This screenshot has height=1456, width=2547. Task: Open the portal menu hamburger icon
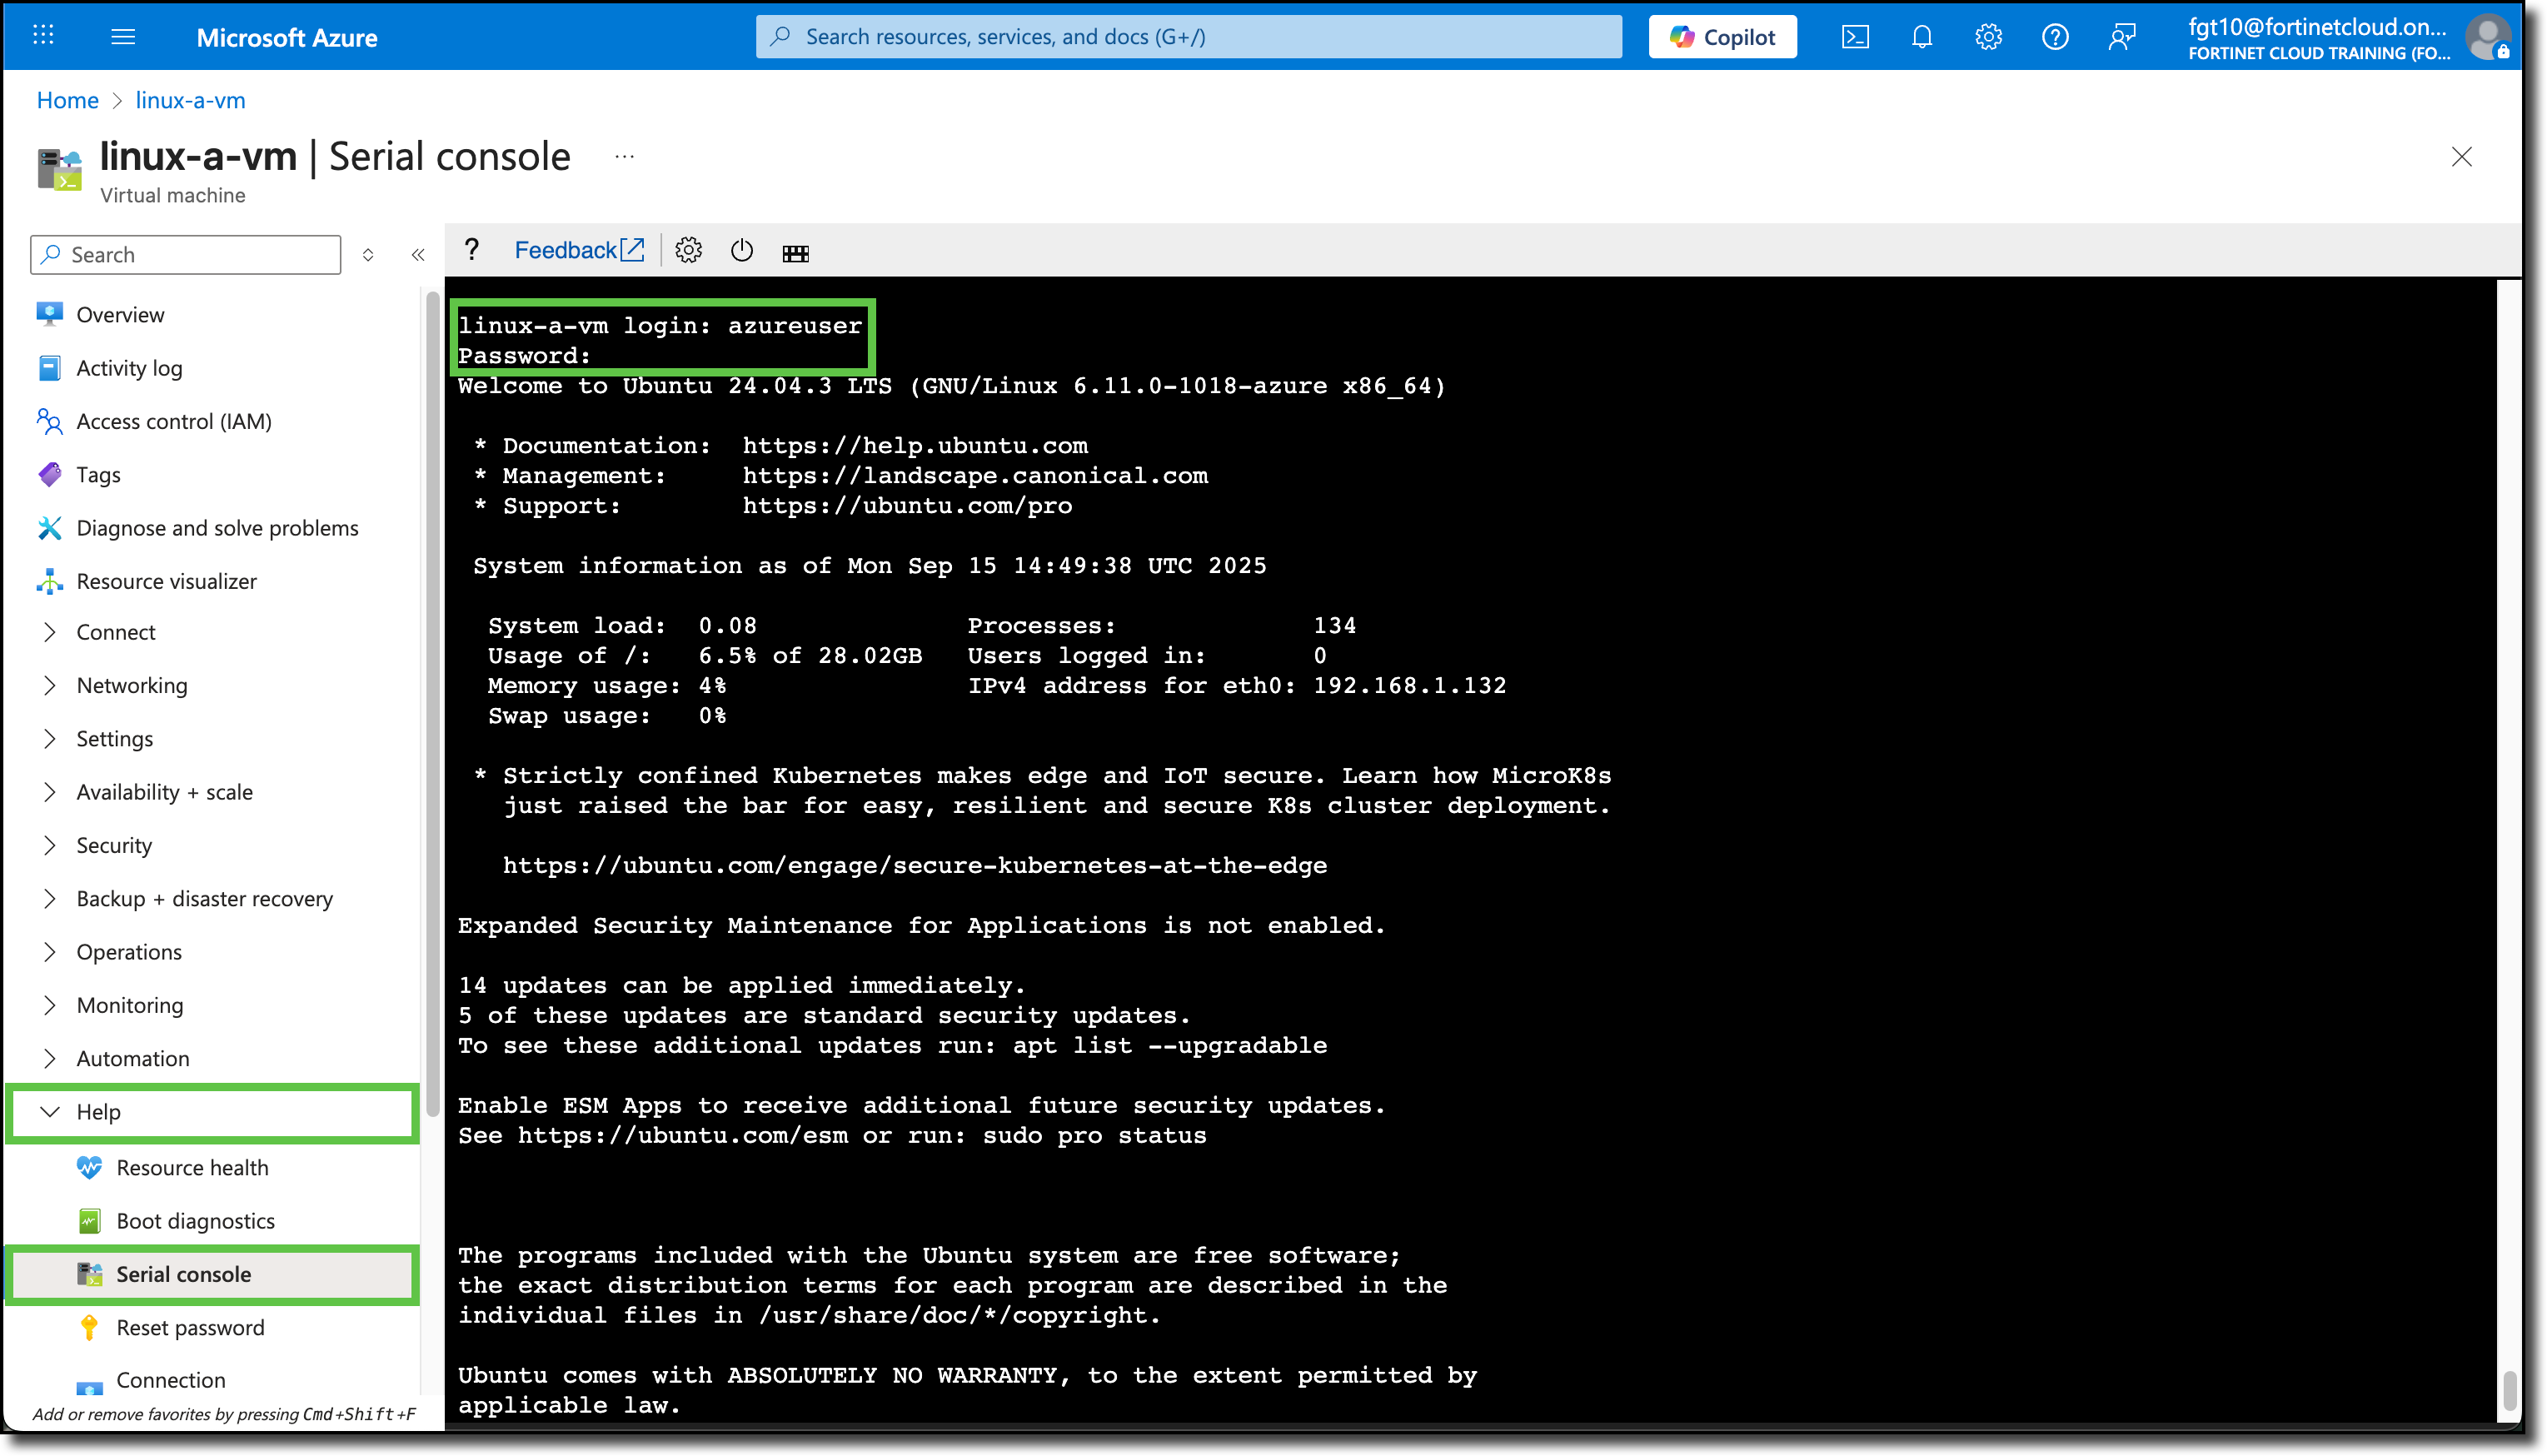(x=124, y=36)
